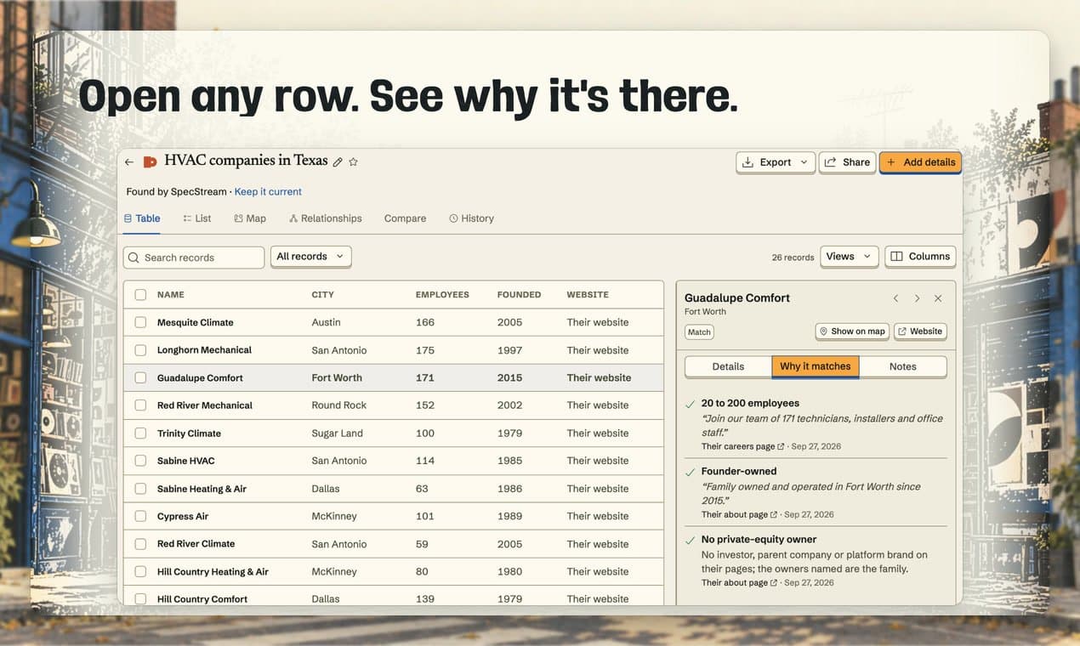Go to previous record in detail panel

tap(895, 298)
